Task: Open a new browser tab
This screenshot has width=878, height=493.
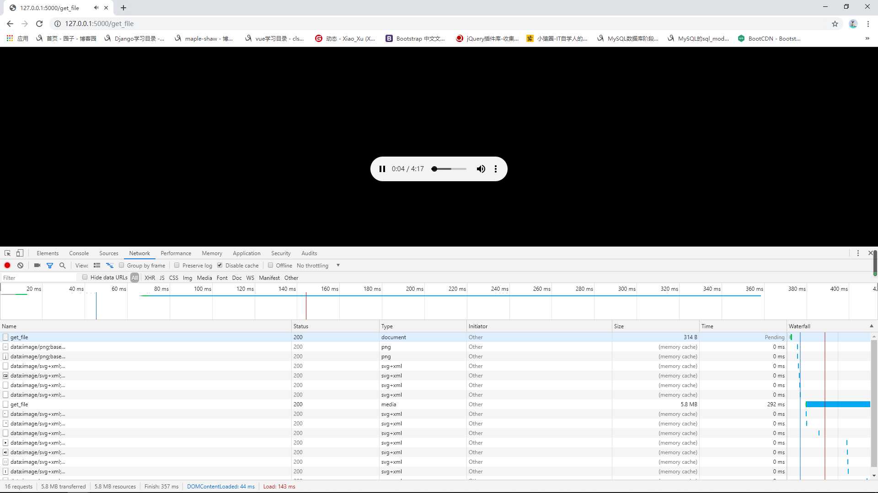Action: point(123,8)
